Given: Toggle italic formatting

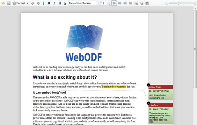Looking at the screenshot, I should 54,3.
